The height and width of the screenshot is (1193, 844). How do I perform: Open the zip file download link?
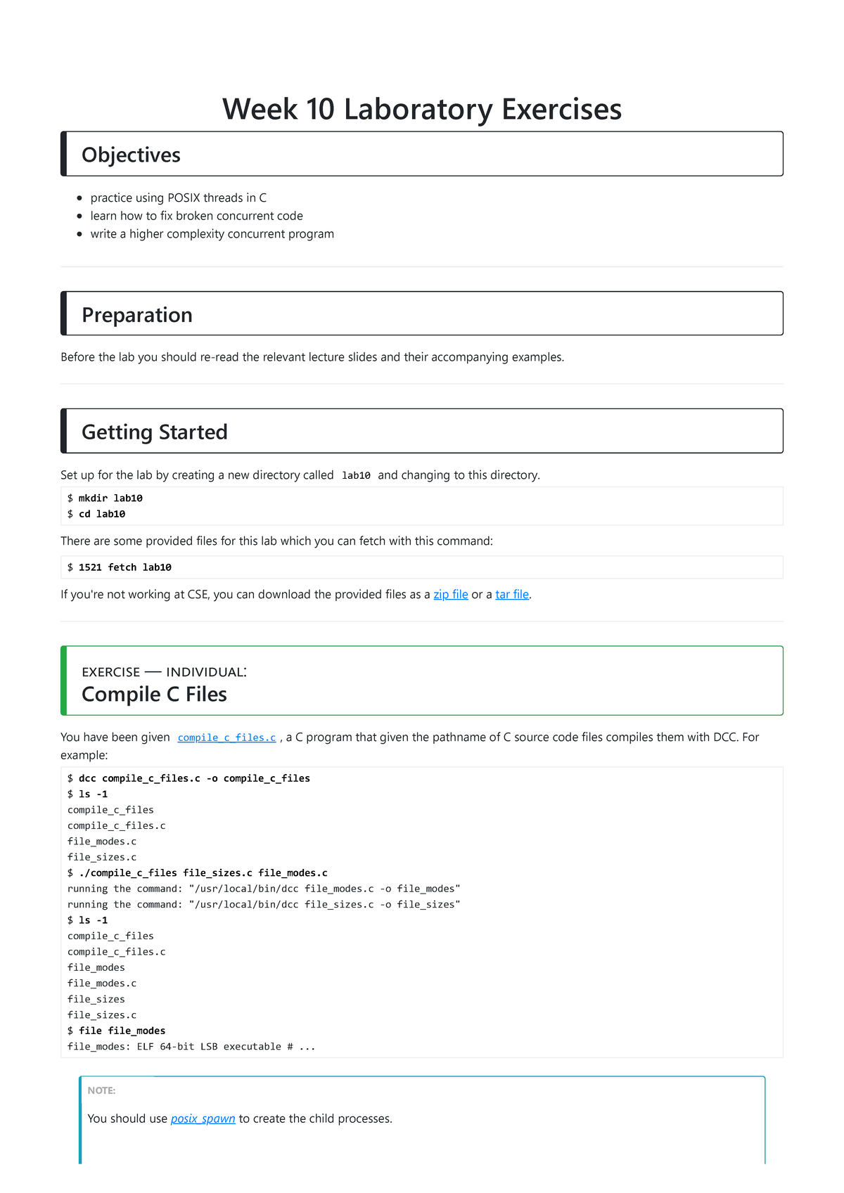(x=450, y=595)
